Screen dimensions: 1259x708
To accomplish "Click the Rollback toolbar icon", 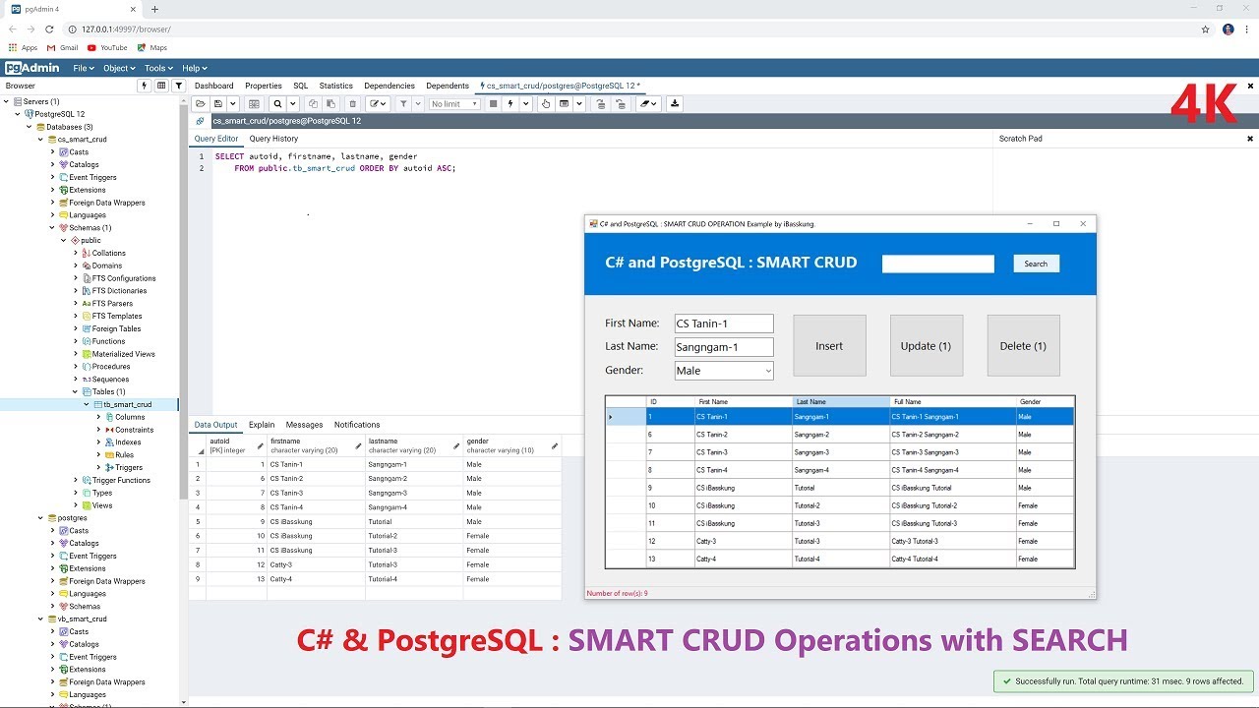I will tap(620, 103).
